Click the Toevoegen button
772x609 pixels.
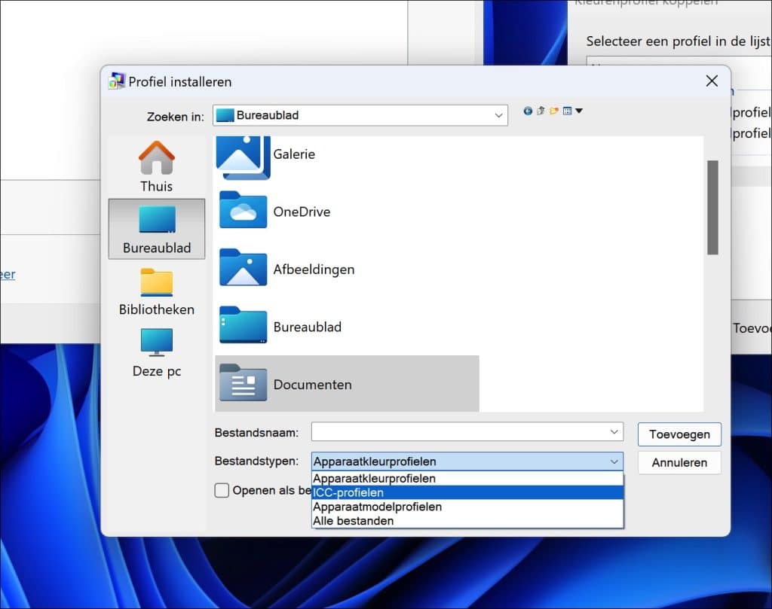679,434
